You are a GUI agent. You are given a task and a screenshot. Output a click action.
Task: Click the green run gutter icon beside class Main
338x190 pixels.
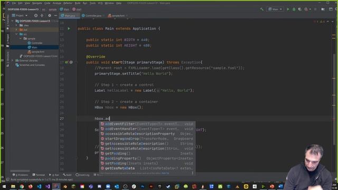[x=69, y=28]
